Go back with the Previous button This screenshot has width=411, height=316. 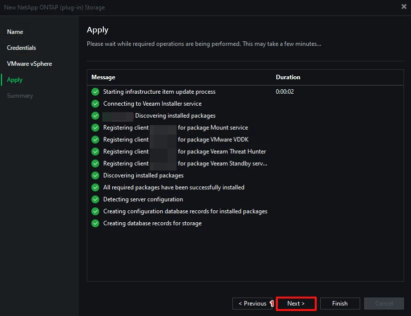(252, 304)
